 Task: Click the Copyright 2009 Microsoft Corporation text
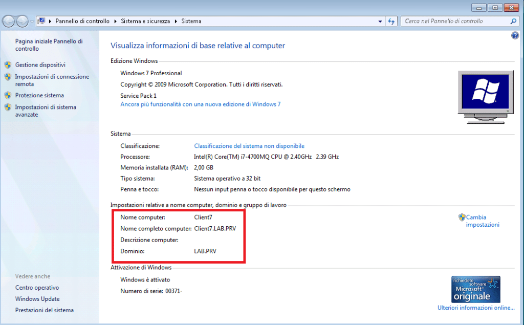202,84
